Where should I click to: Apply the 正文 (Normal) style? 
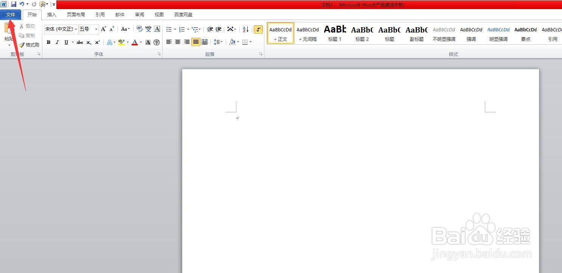pos(281,33)
